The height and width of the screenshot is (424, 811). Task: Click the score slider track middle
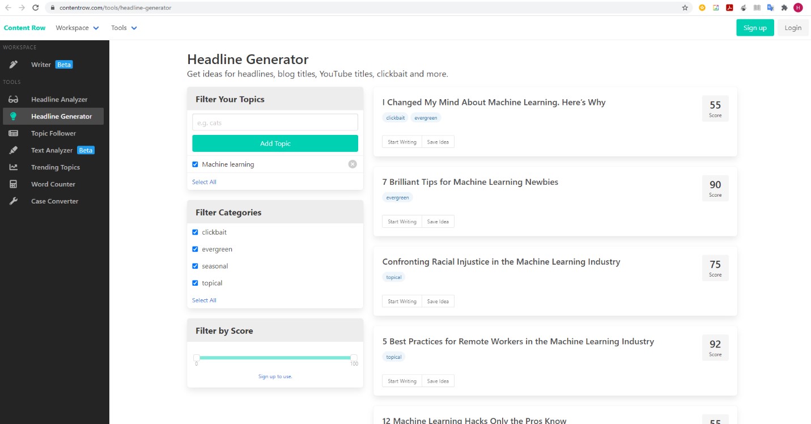click(x=275, y=358)
